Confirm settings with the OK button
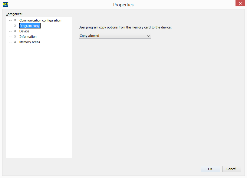Screen dimensions: 247x178 pos(210,169)
